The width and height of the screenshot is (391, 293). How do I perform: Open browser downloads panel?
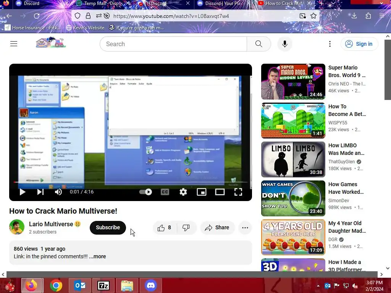click(354, 16)
